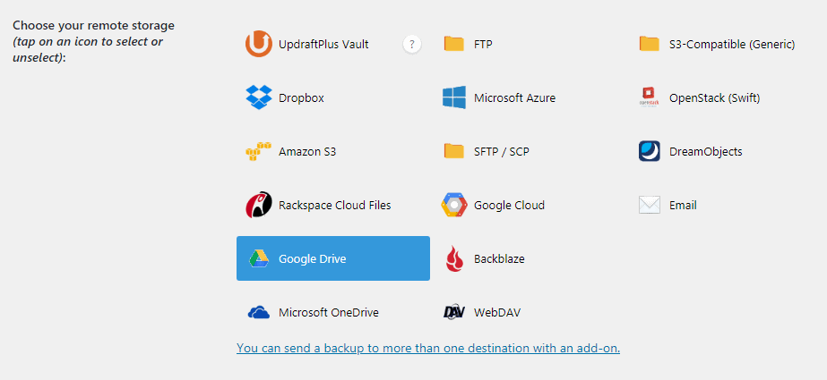827x380 pixels.
Task: Click the Microsoft Azure text label
Action: click(514, 97)
